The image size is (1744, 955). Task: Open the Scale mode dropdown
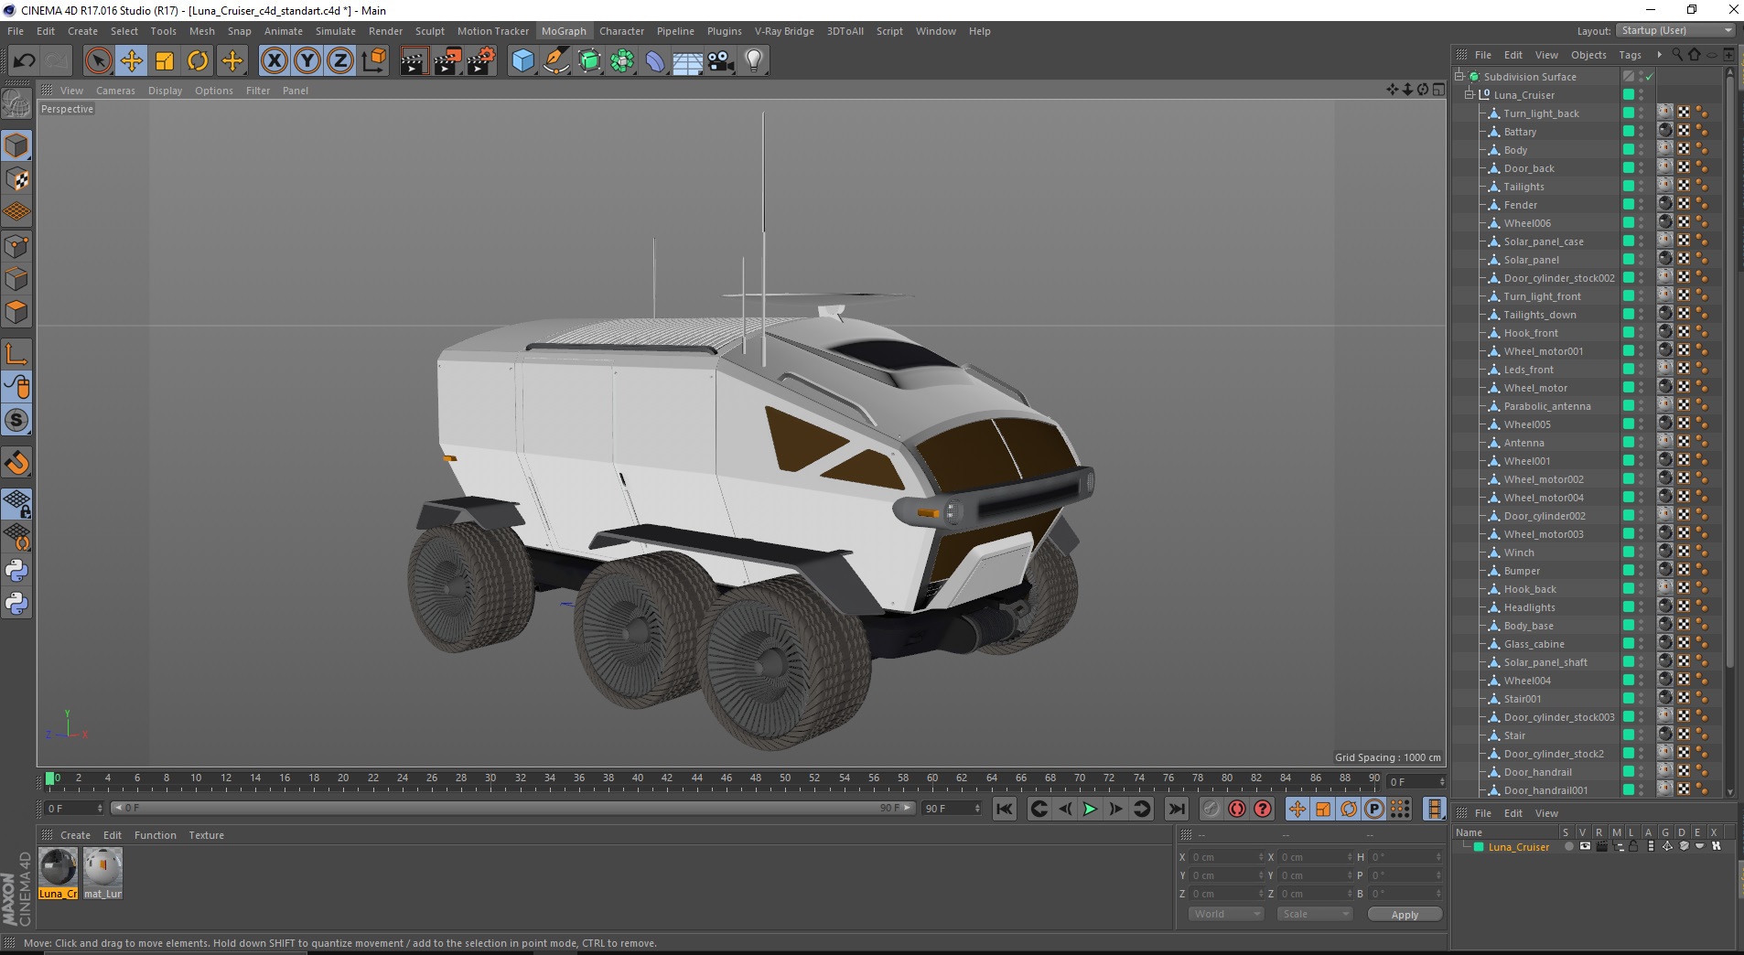point(1315,914)
